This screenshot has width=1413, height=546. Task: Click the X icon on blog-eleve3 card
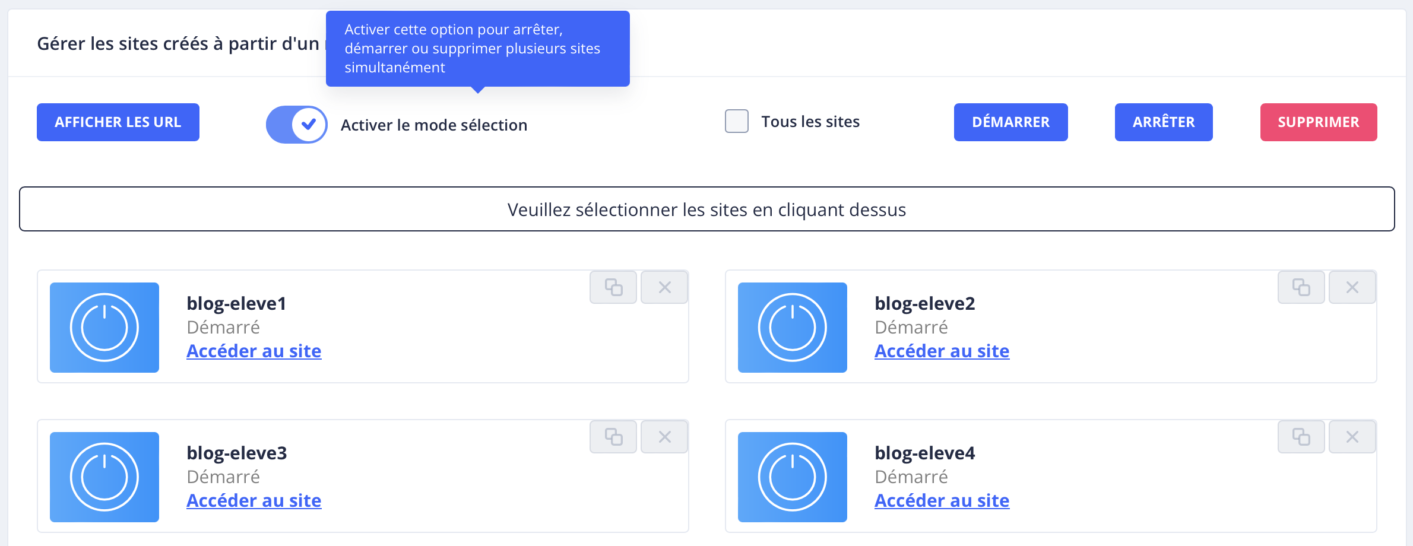tap(664, 437)
